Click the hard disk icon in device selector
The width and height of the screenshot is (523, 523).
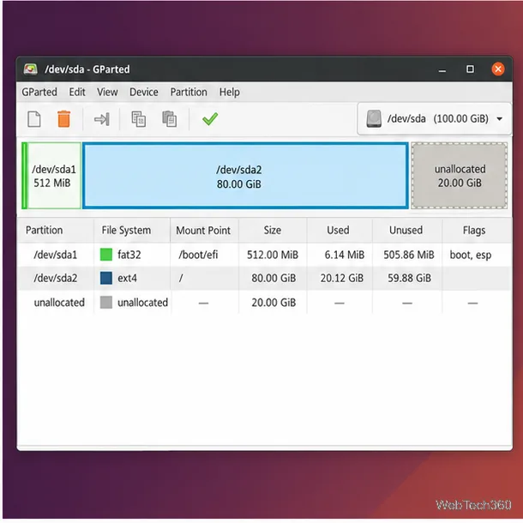pos(374,118)
